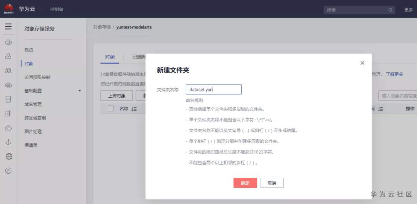Viewport: 417px width, 204px height.
Task: Open the document copy sidebar icon
Action: (8, 114)
